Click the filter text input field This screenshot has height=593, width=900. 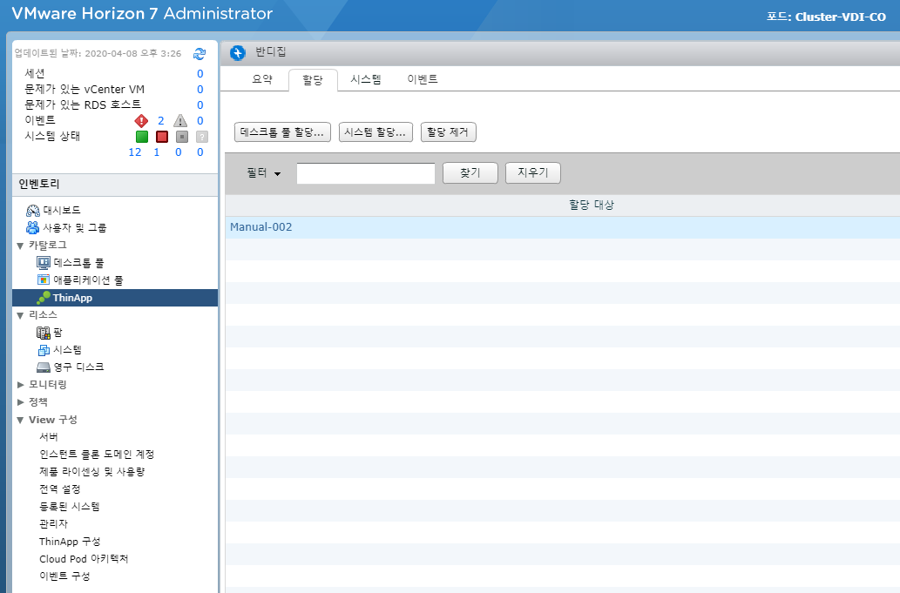point(366,173)
